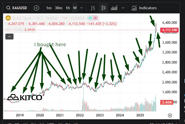The height and width of the screenshot is (124, 185).
Task: Select the W weekly timeframe
Action: 75,8
